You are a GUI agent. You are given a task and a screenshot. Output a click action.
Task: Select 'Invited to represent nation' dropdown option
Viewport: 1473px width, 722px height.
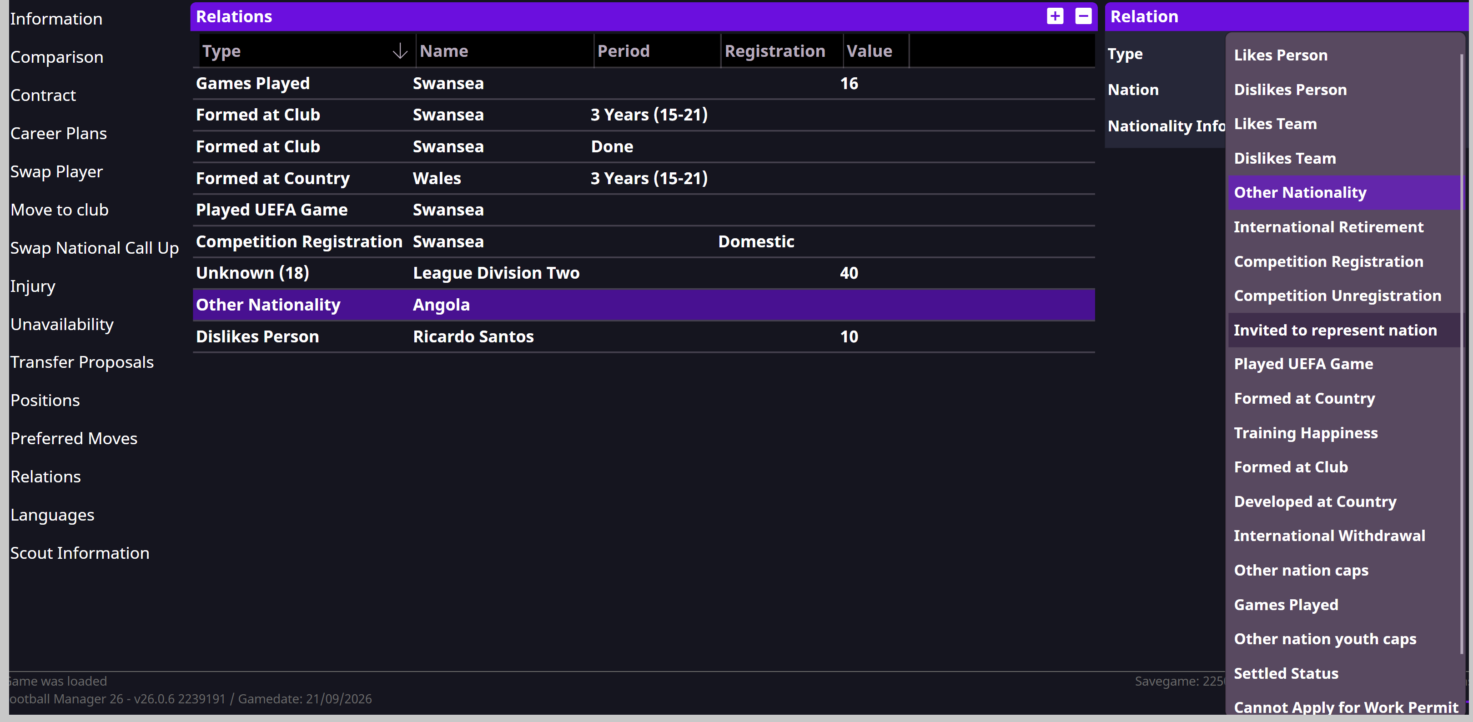click(1335, 330)
